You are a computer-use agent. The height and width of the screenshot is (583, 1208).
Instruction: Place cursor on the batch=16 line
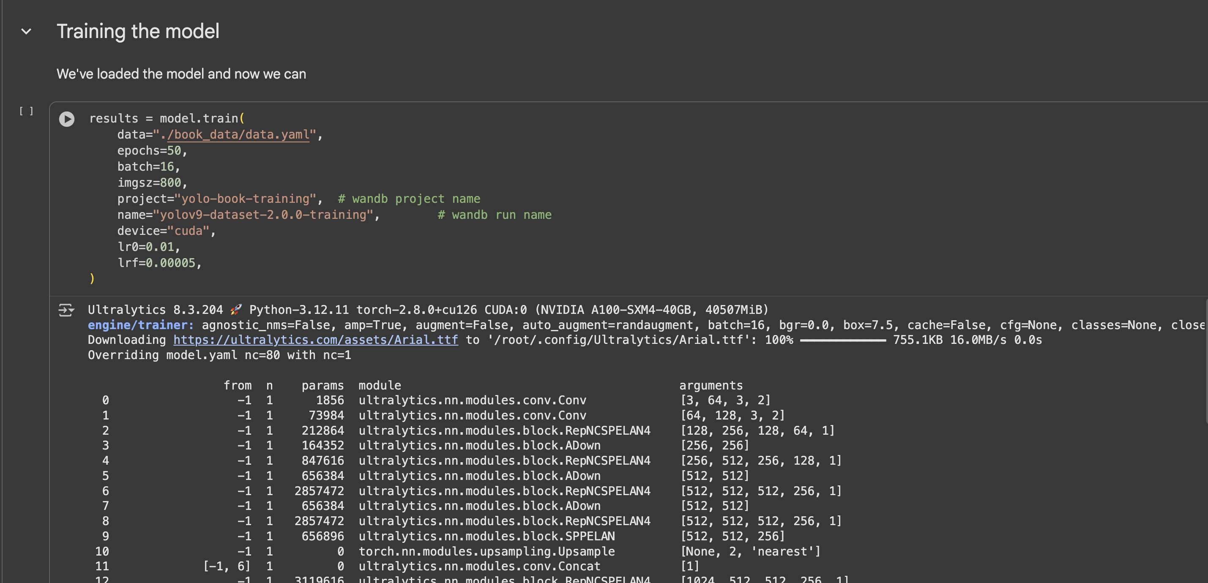[x=148, y=166]
